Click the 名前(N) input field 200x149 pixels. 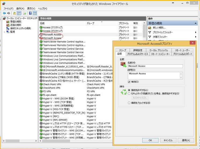pos(155,66)
